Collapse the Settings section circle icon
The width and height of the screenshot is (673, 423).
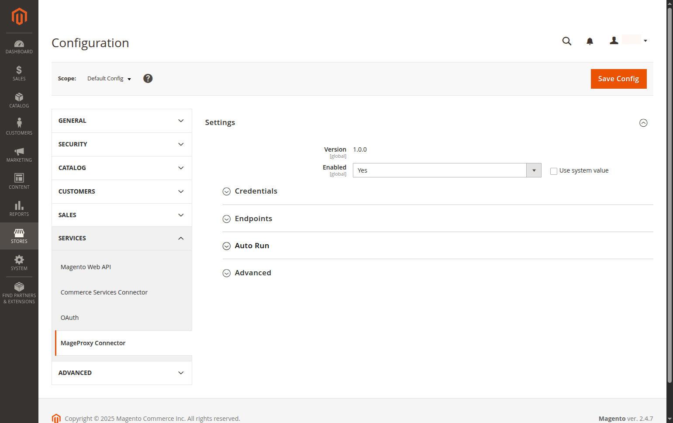pyautogui.click(x=643, y=123)
